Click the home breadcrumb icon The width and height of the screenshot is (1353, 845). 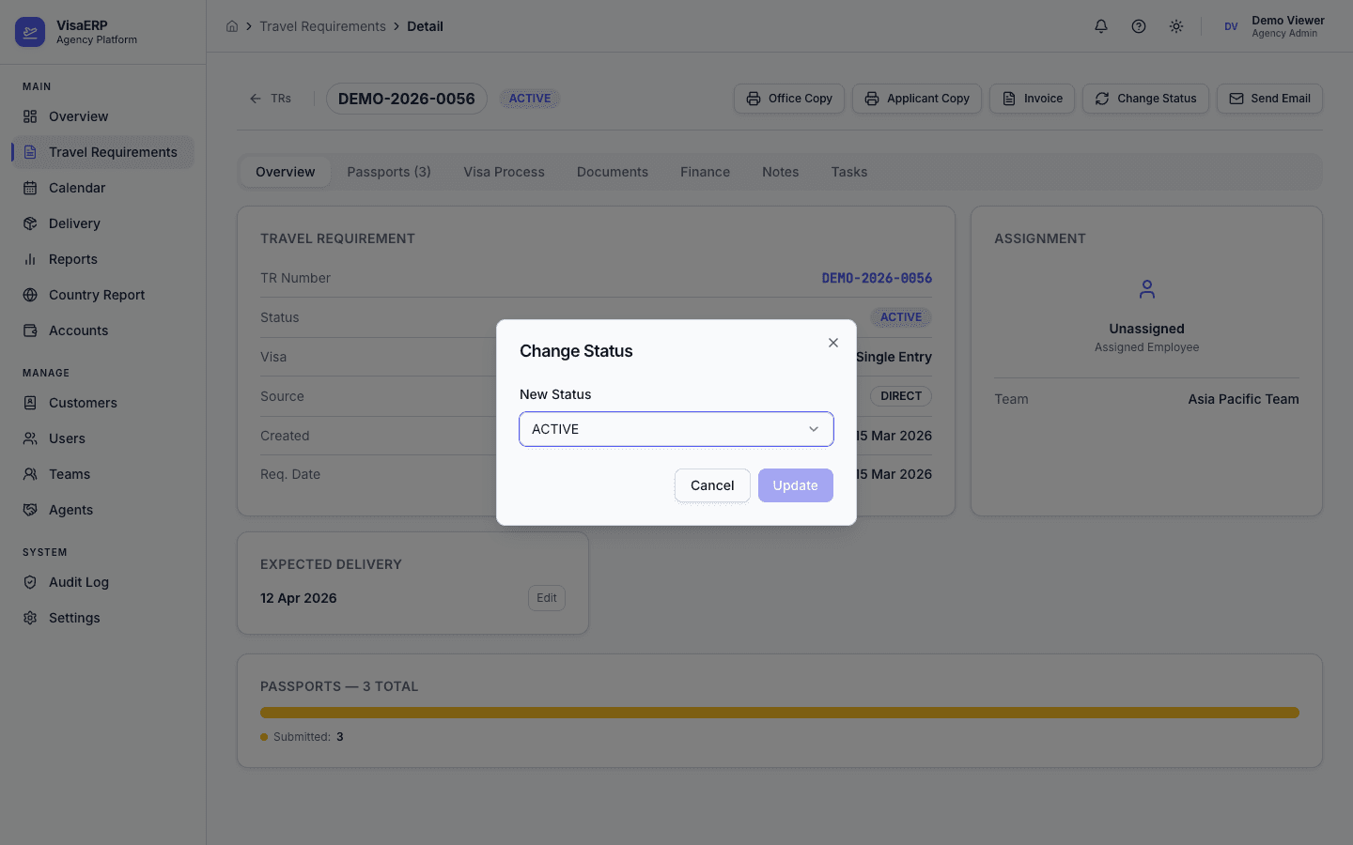tap(232, 26)
